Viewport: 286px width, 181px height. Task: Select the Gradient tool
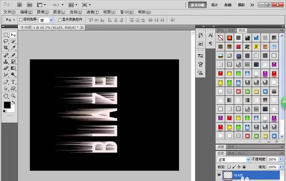(x=13, y=68)
